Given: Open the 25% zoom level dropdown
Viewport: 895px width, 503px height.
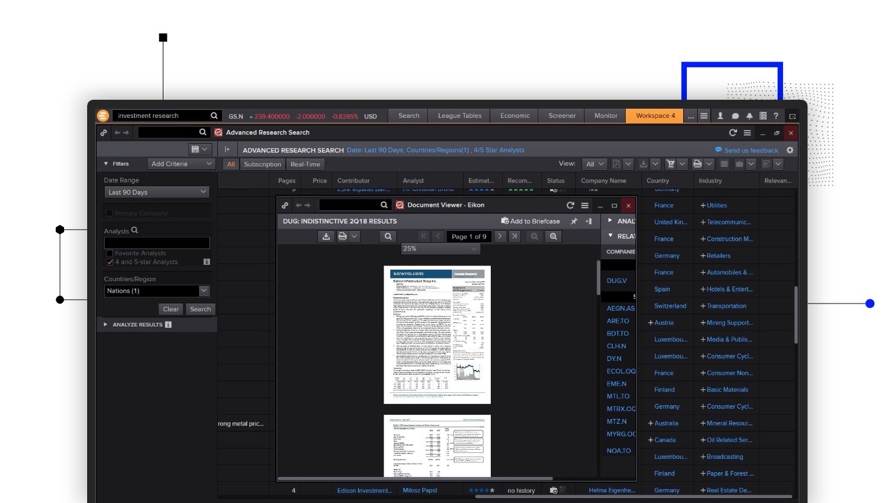Looking at the screenshot, I should tap(440, 248).
